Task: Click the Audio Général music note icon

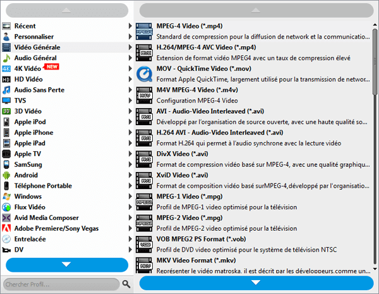Action: click(x=6, y=58)
